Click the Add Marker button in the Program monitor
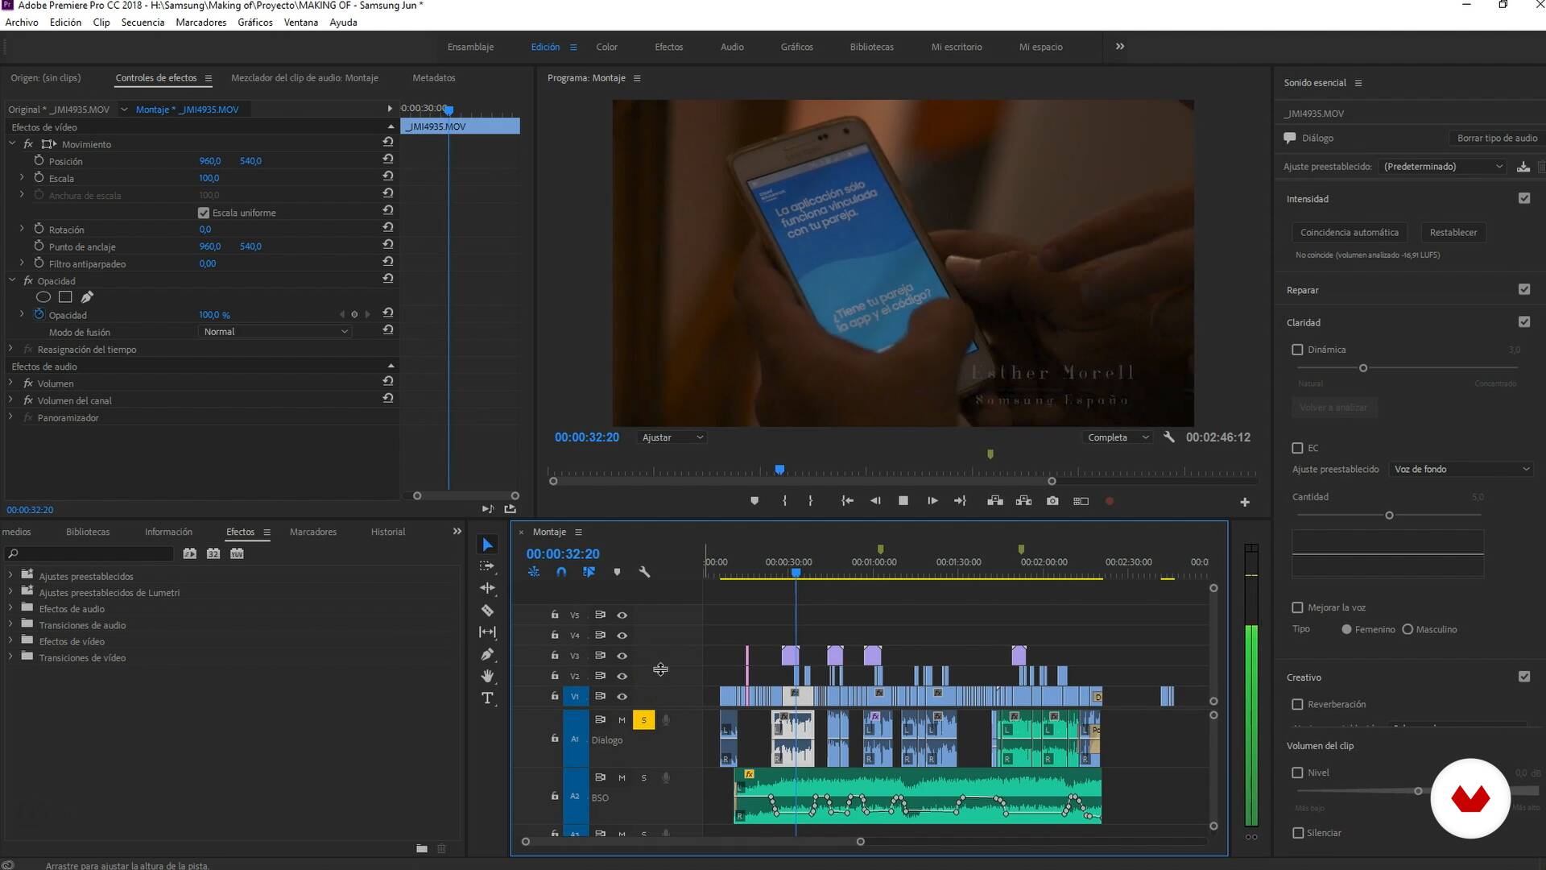The width and height of the screenshot is (1546, 870). [754, 501]
